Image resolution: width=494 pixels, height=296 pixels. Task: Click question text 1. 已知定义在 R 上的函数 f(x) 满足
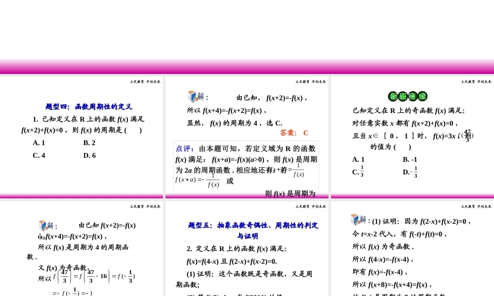88,119
